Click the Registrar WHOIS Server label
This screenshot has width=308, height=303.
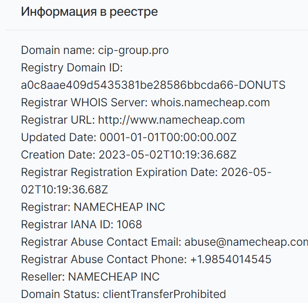(x=84, y=103)
